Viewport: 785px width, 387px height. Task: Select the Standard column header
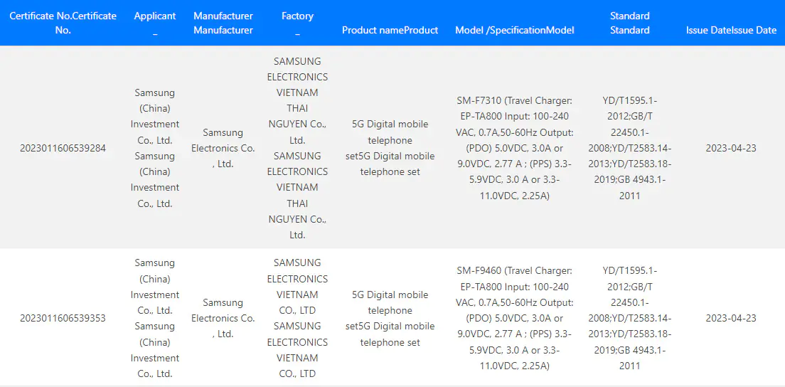pyautogui.click(x=630, y=23)
